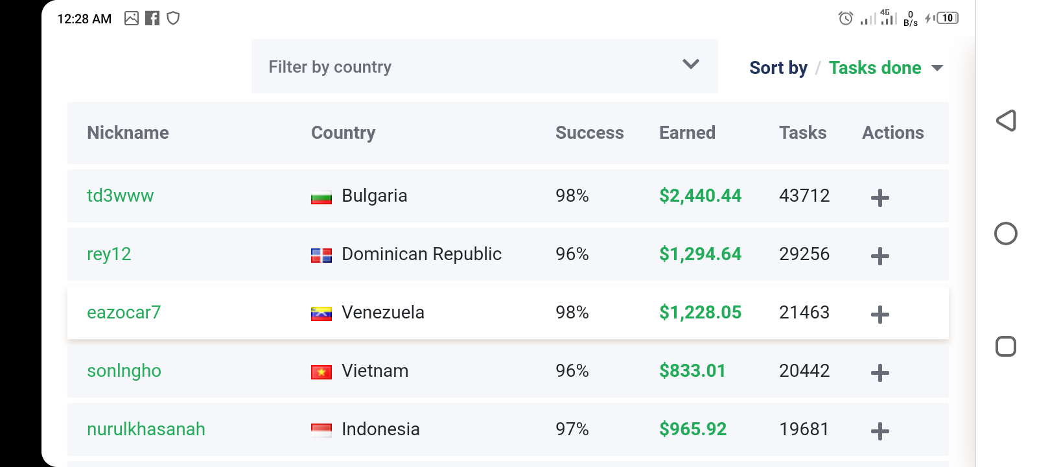Tap the Facebook notification icon in status bar
The image size is (1037, 467).
point(152,18)
